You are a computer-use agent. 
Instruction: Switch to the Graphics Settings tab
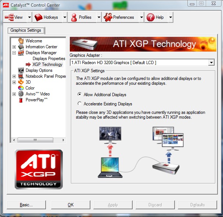pos(26,30)
